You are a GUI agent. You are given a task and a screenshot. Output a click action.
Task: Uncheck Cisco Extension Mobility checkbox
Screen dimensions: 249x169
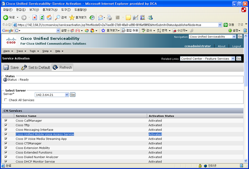pyautogui.click(x=6, y=148)
